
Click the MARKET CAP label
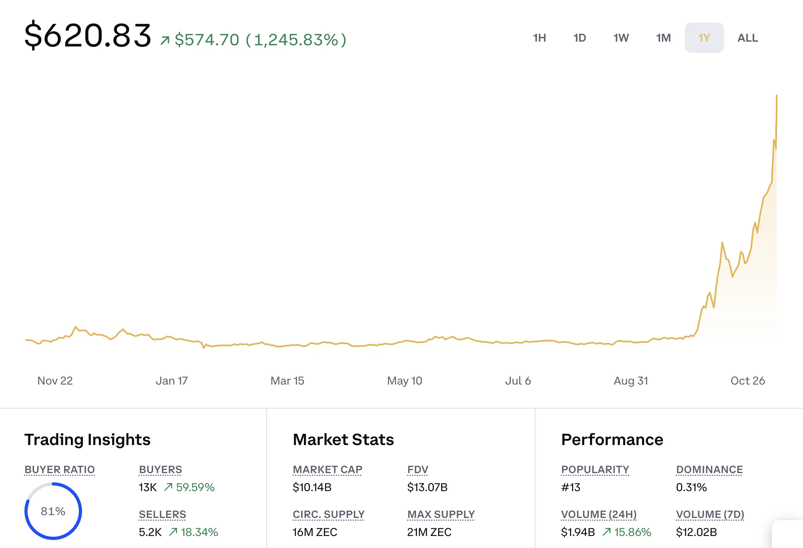327,469
